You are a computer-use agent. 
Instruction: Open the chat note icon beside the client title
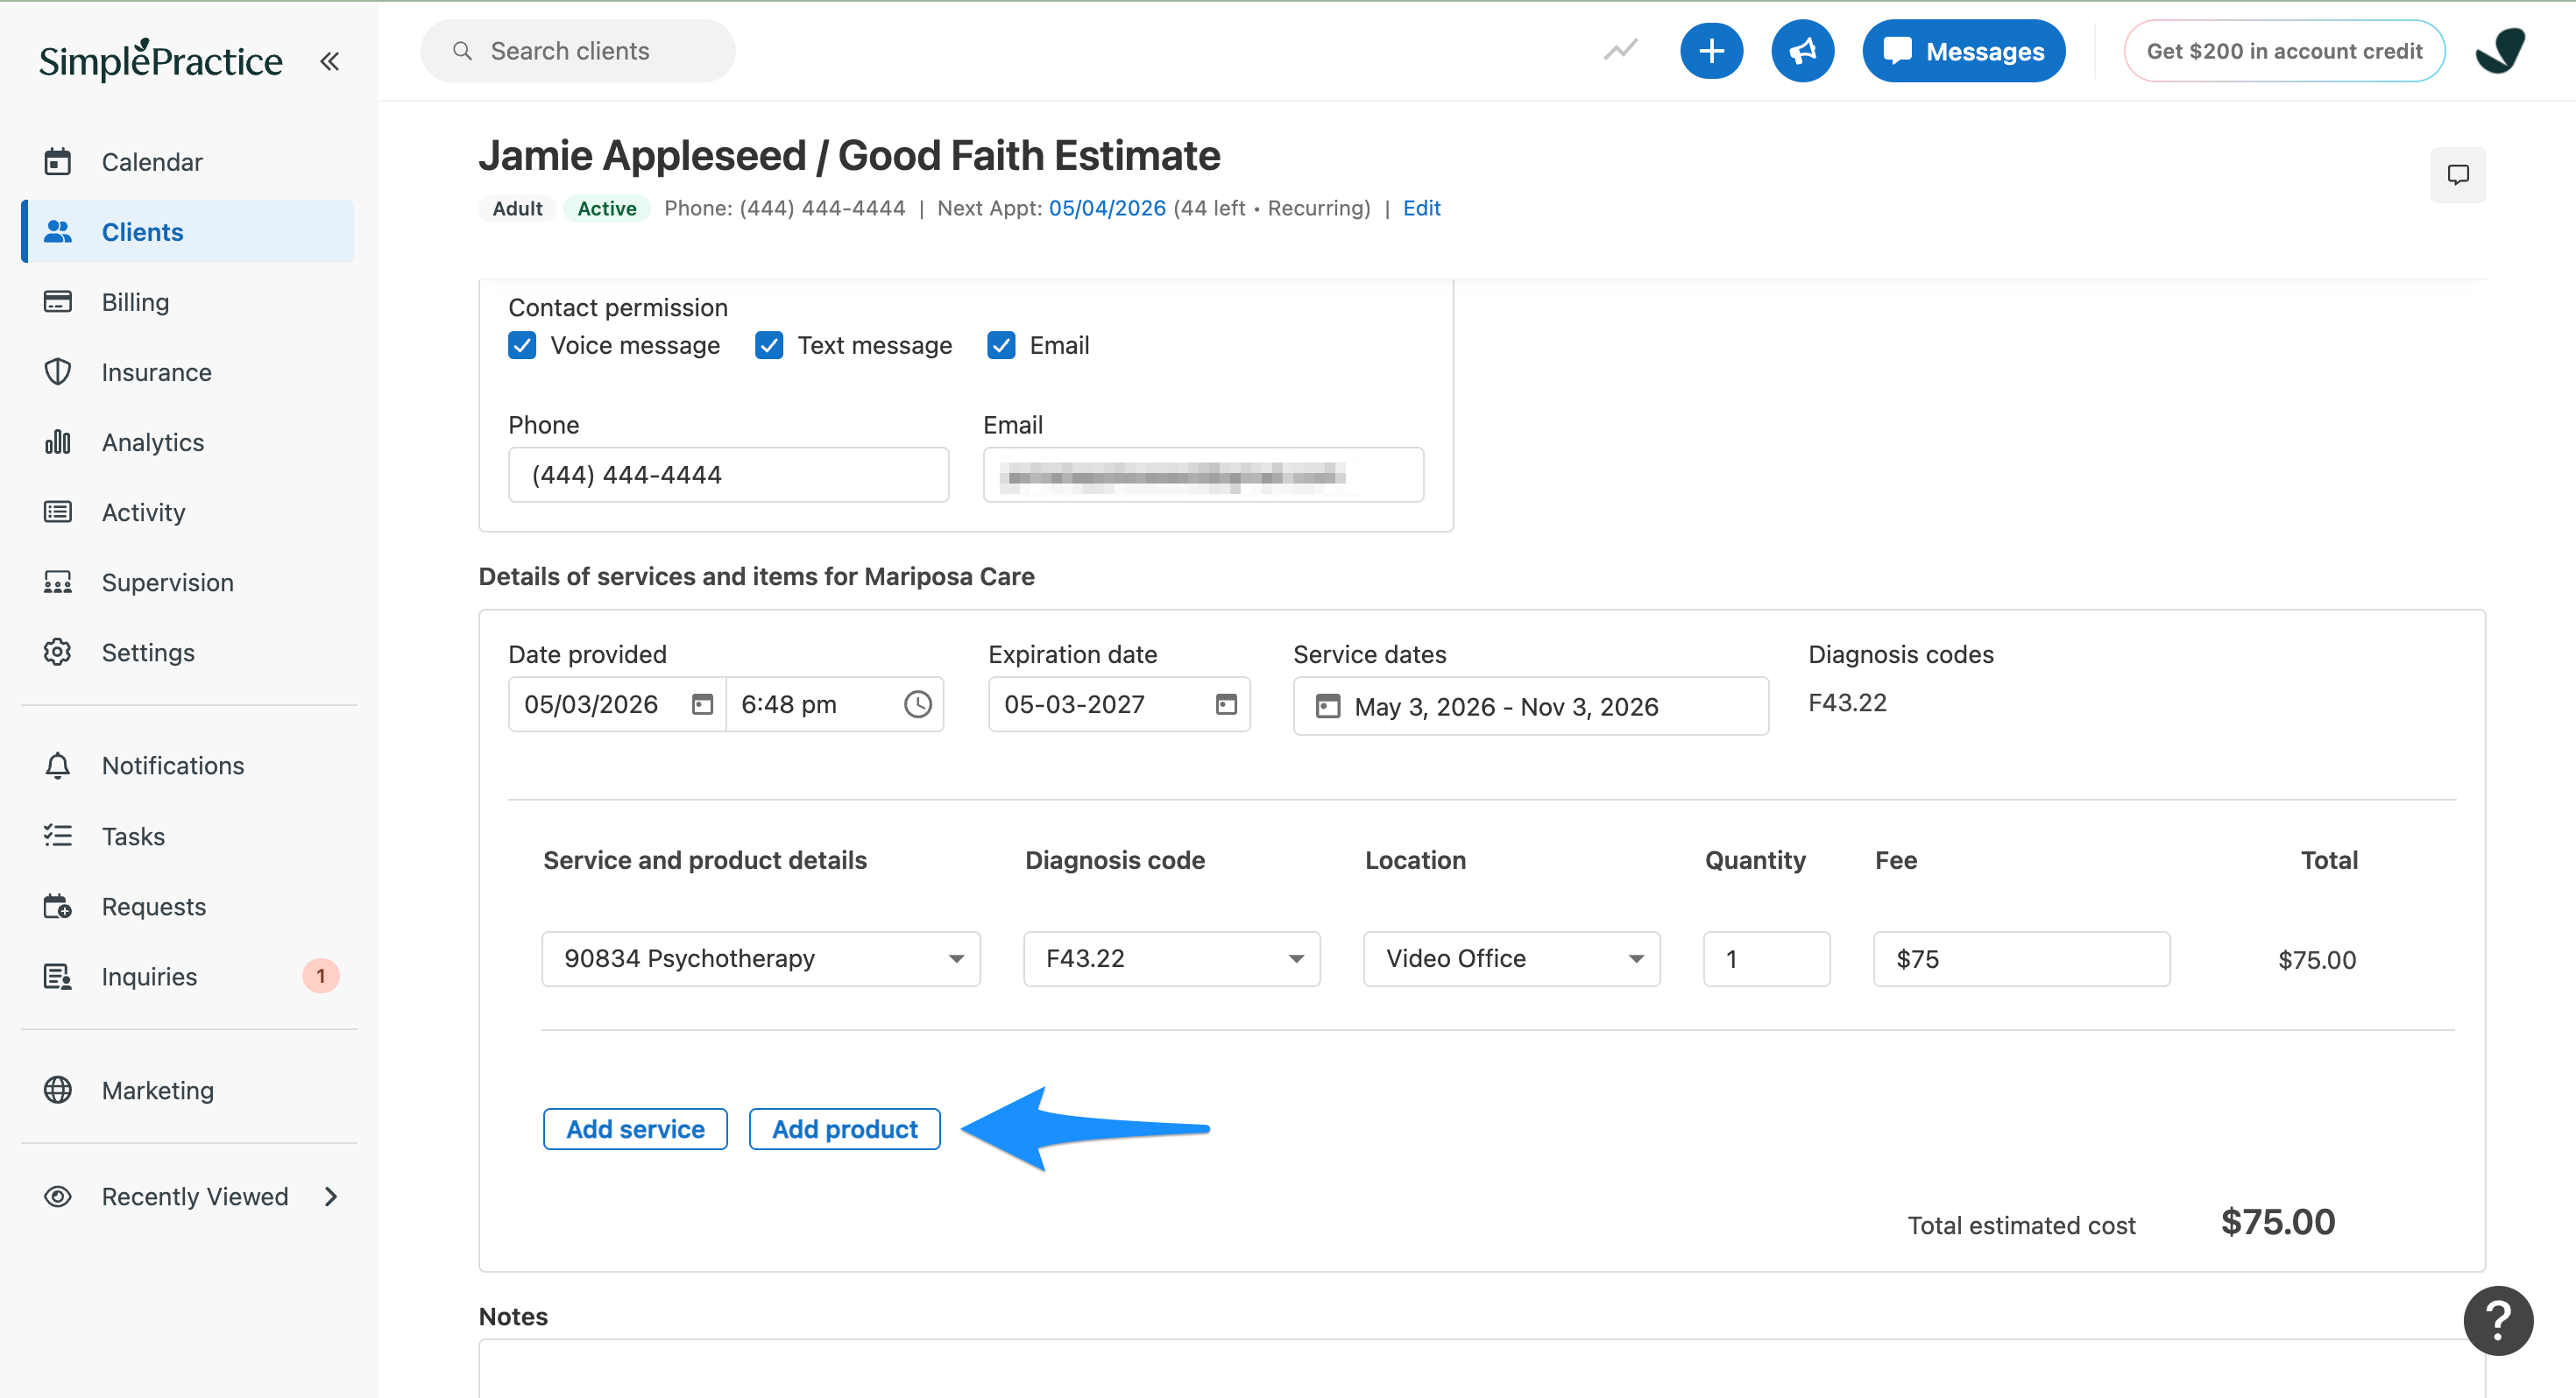point(2457,175)
